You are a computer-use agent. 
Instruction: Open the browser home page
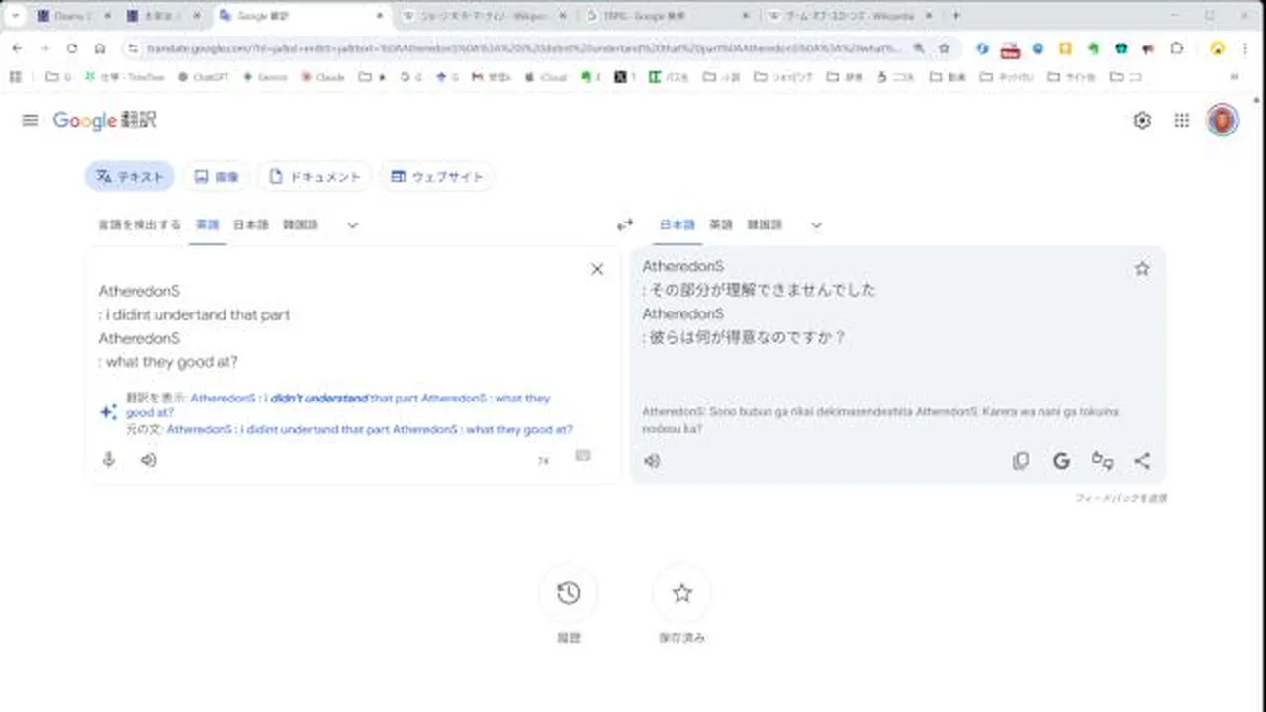(x=100, y=48)
